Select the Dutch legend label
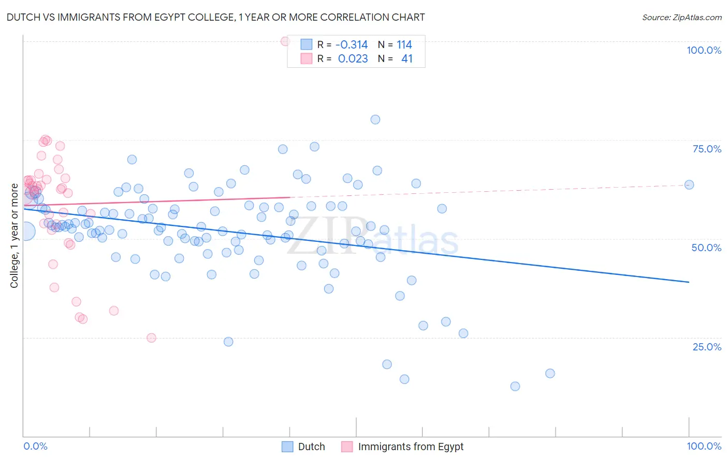This screenshot has width=728, height=461. click(x=312, y=447)
